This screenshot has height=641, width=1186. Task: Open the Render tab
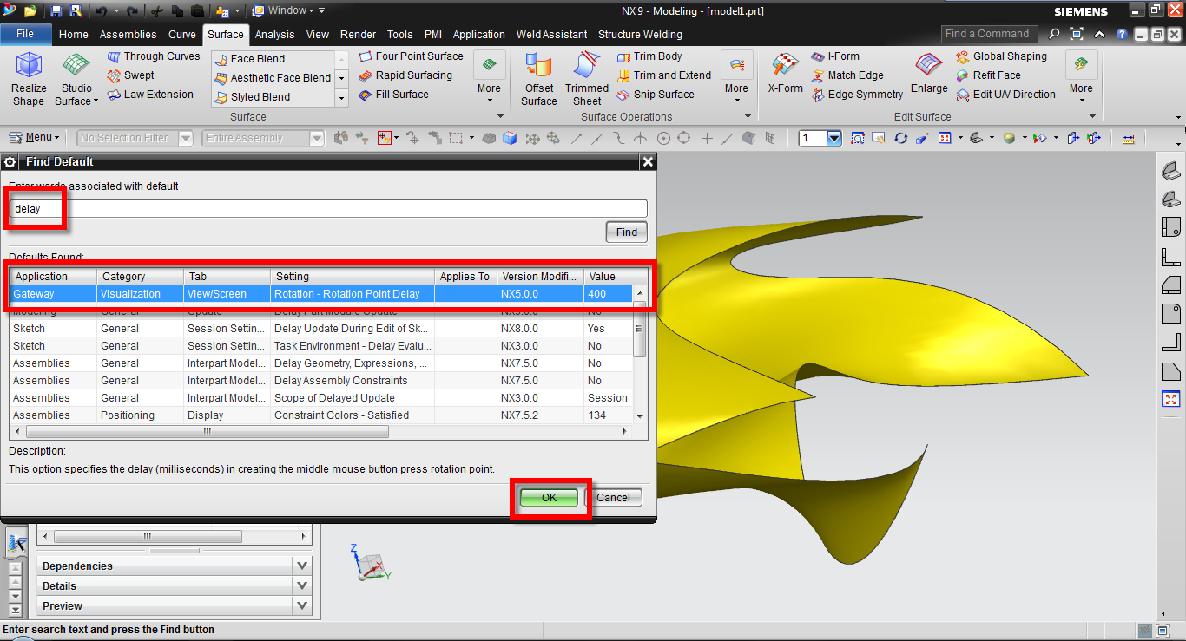[358, 35]
